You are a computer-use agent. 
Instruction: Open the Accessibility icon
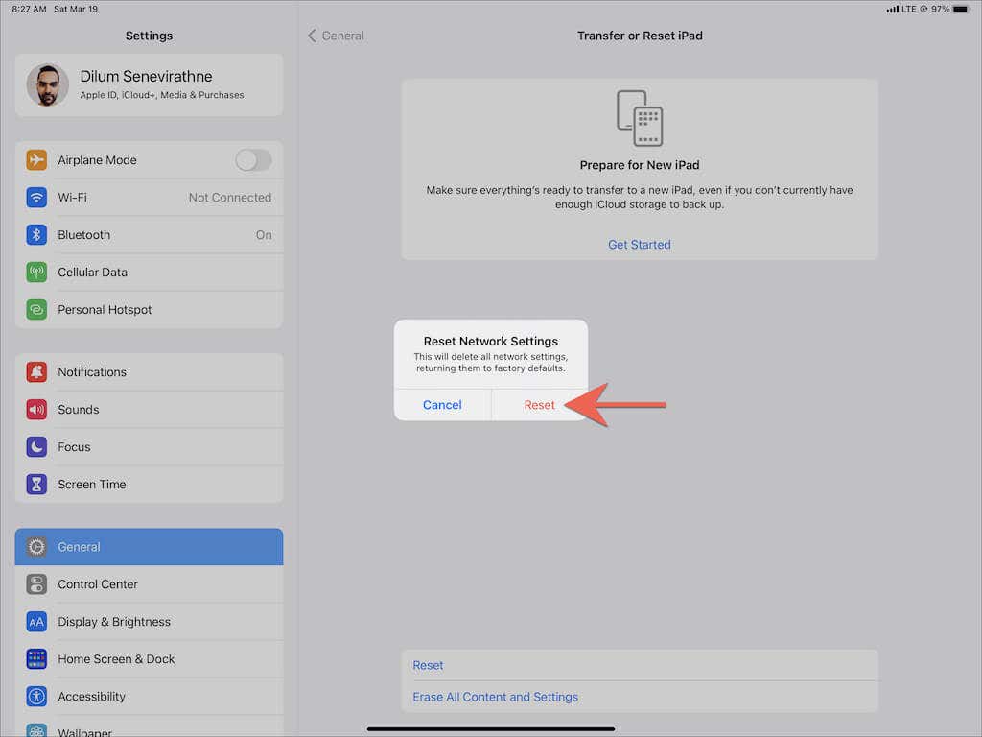tap(36, 697)
